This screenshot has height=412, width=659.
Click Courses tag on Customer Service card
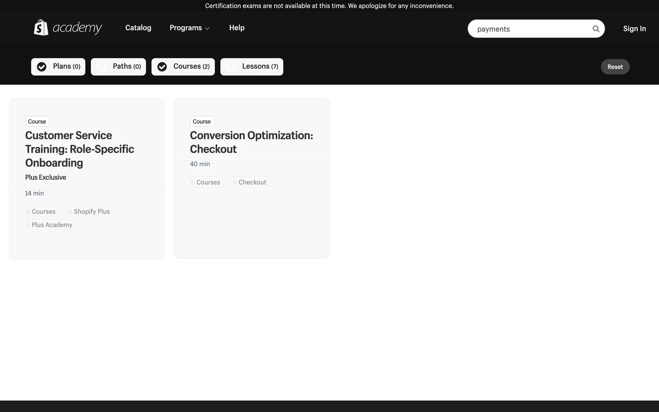point(41,211)
